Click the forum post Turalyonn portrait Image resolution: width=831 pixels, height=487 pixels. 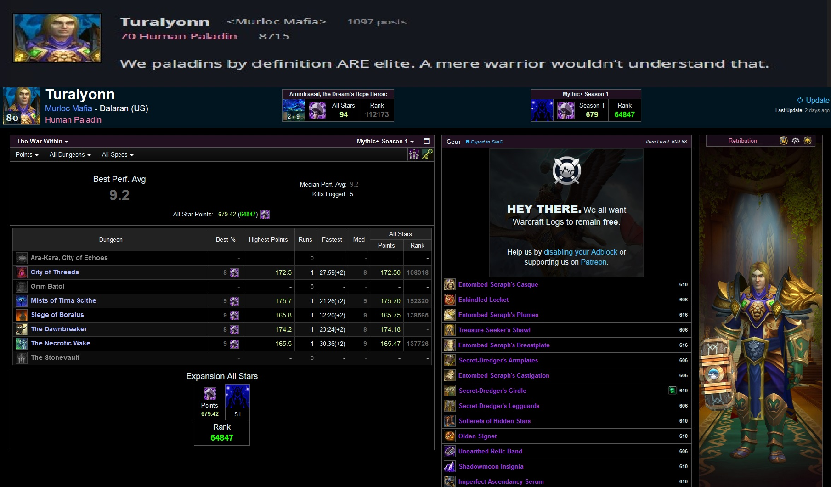pyautogui.click(x=57, y=38)
